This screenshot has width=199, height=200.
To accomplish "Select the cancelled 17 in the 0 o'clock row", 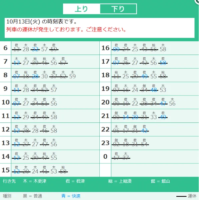I will click(x=116, y=158).
